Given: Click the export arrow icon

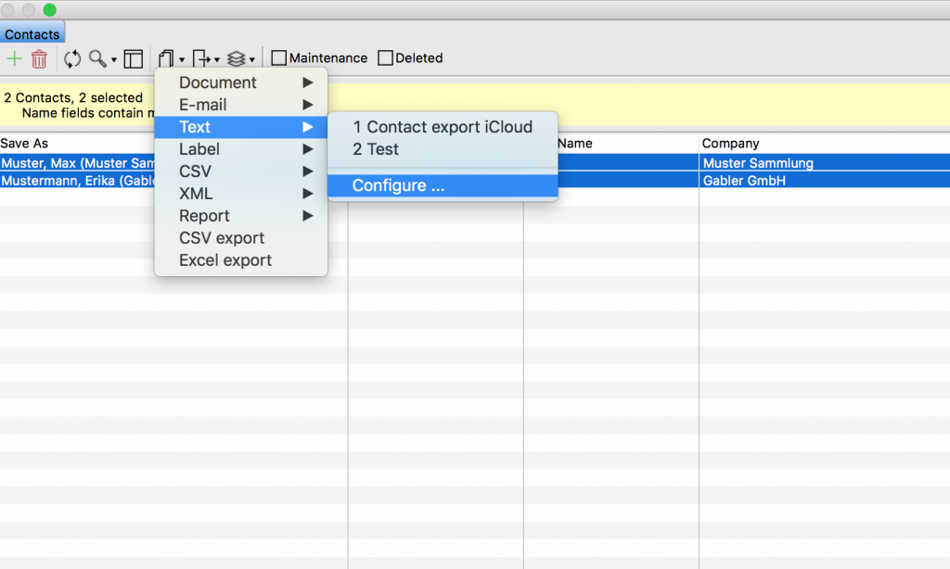Looking at the screenshot, I should point(201,58).
